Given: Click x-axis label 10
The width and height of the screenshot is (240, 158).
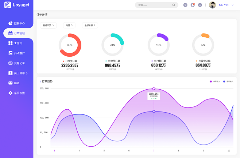Looking at the screenshot, I should click(x=229, y=150).
